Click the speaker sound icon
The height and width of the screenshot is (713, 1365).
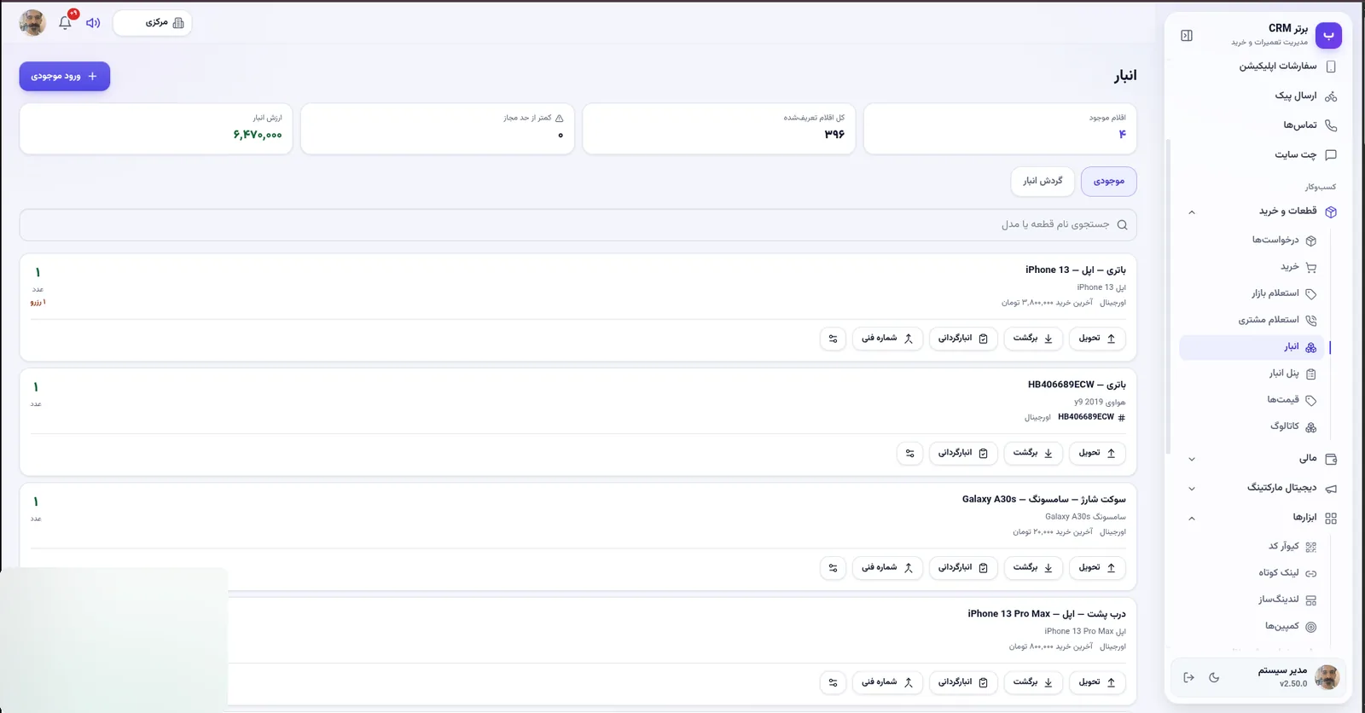[93, 23]
